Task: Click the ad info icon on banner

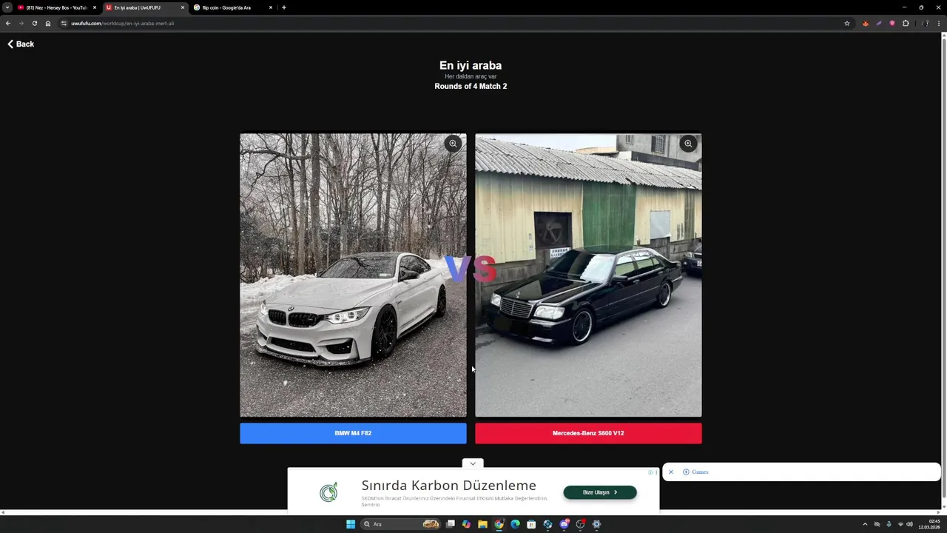Action: coord(652,472)
